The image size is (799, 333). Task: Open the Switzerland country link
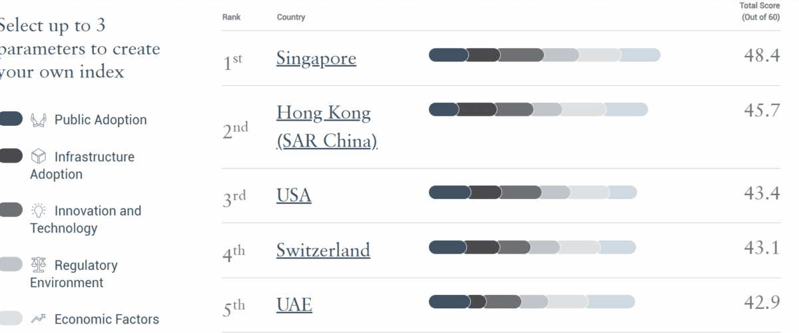coord(323,250)
